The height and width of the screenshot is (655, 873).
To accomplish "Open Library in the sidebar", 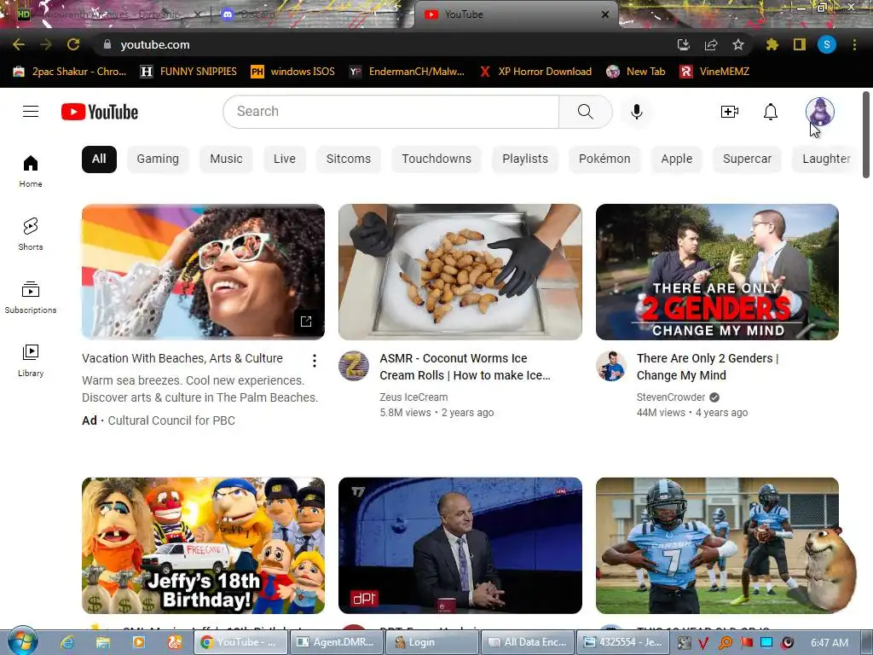I will tap(31, 361).
